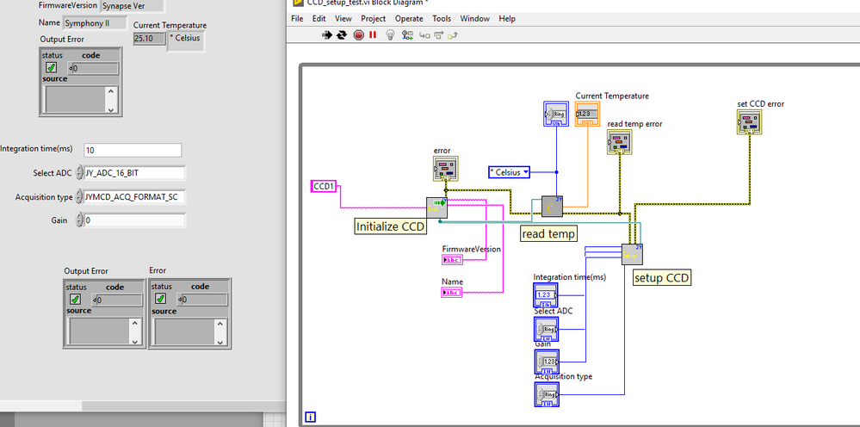The height and width of the screenshot is (427, 860).
Task: Select the Ring terminal left of Current Temperature
Action: pos(557,114)
